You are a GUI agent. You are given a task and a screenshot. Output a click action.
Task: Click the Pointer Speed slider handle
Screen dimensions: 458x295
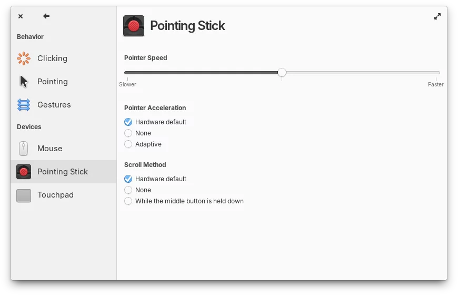(282, 73)
